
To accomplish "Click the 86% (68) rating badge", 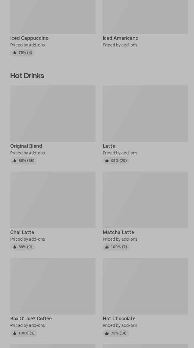I will point(23,161).
